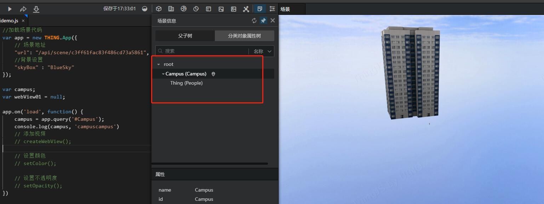Open the 3D cube model icon
The width and height of the screenshot is (544, 204).
(x=159, y=9)
